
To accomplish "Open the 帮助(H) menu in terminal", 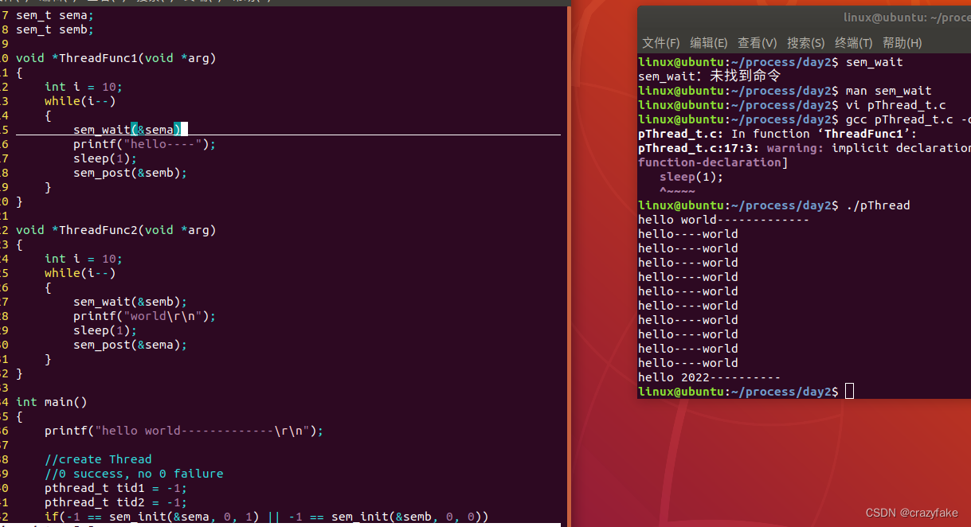I will pyautogui.click(x=901, y=43).
